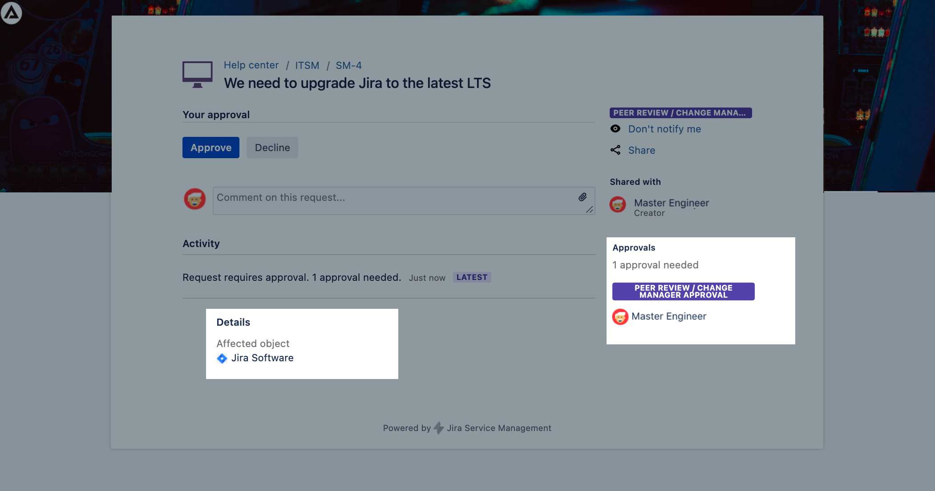Click the request title 'We need to upgrade Jira'

[x=357, y=83]
